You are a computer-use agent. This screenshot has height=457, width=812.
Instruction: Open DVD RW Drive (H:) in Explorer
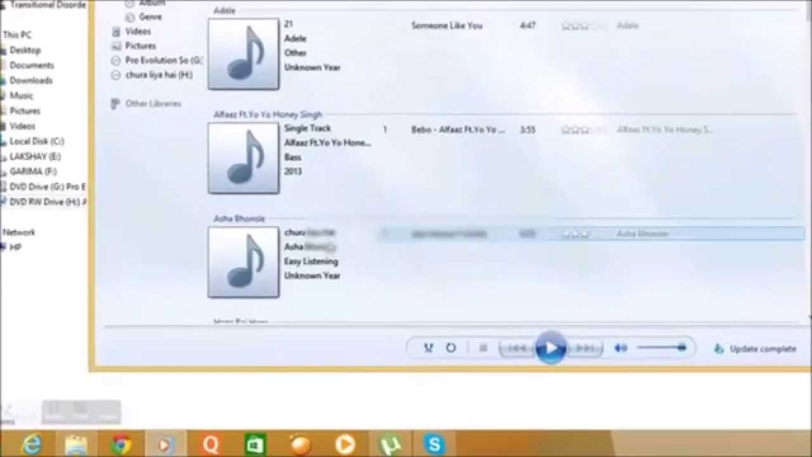point(48,202)
